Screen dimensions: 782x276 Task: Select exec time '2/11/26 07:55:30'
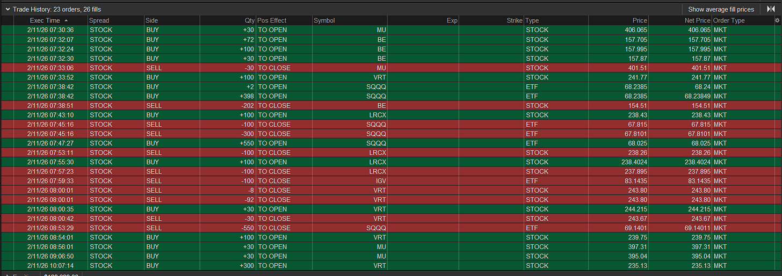(x=50, y=162)
